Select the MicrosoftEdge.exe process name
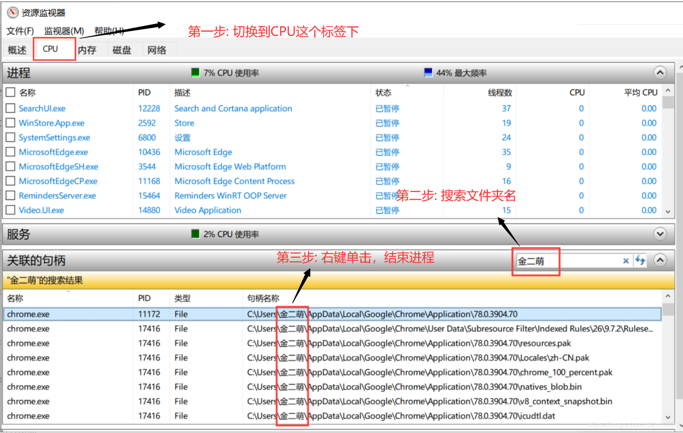 [54, 152]
